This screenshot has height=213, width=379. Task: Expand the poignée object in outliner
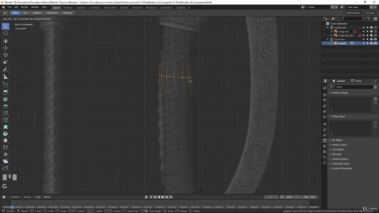[x=332, y=43]
